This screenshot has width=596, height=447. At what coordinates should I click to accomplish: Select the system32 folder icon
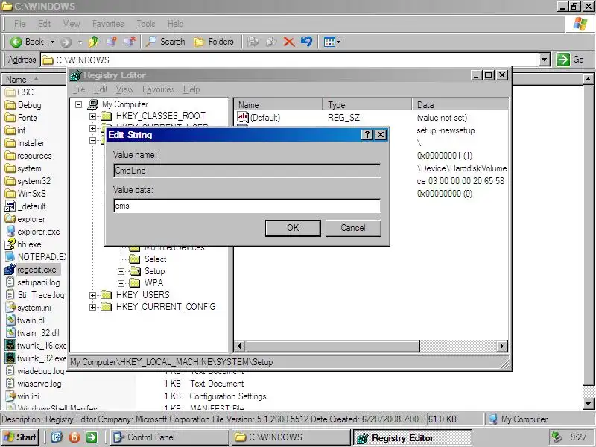coord(10,181)
